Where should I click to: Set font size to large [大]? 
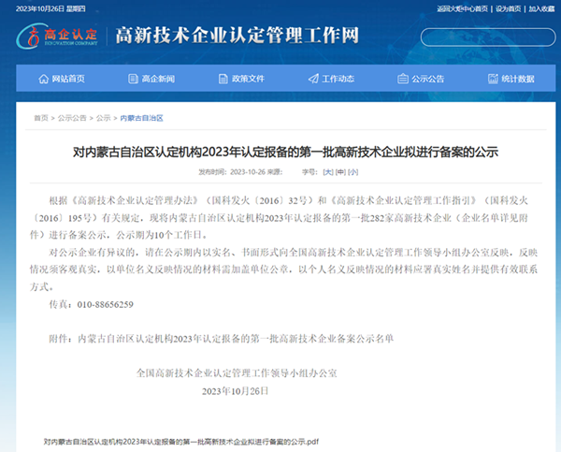[328, 172]
